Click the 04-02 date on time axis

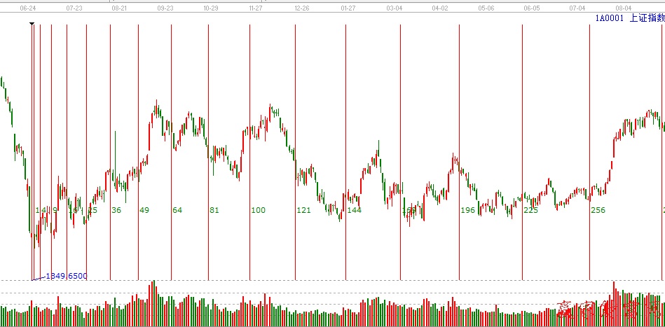440,8
